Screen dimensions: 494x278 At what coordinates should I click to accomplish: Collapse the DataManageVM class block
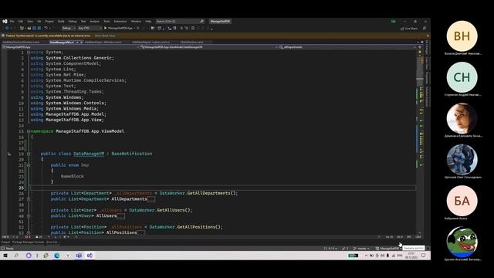coord(29,154)
